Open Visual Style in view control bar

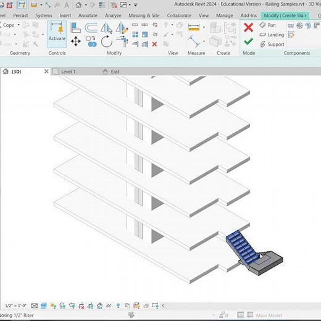(x=44, y=306)
